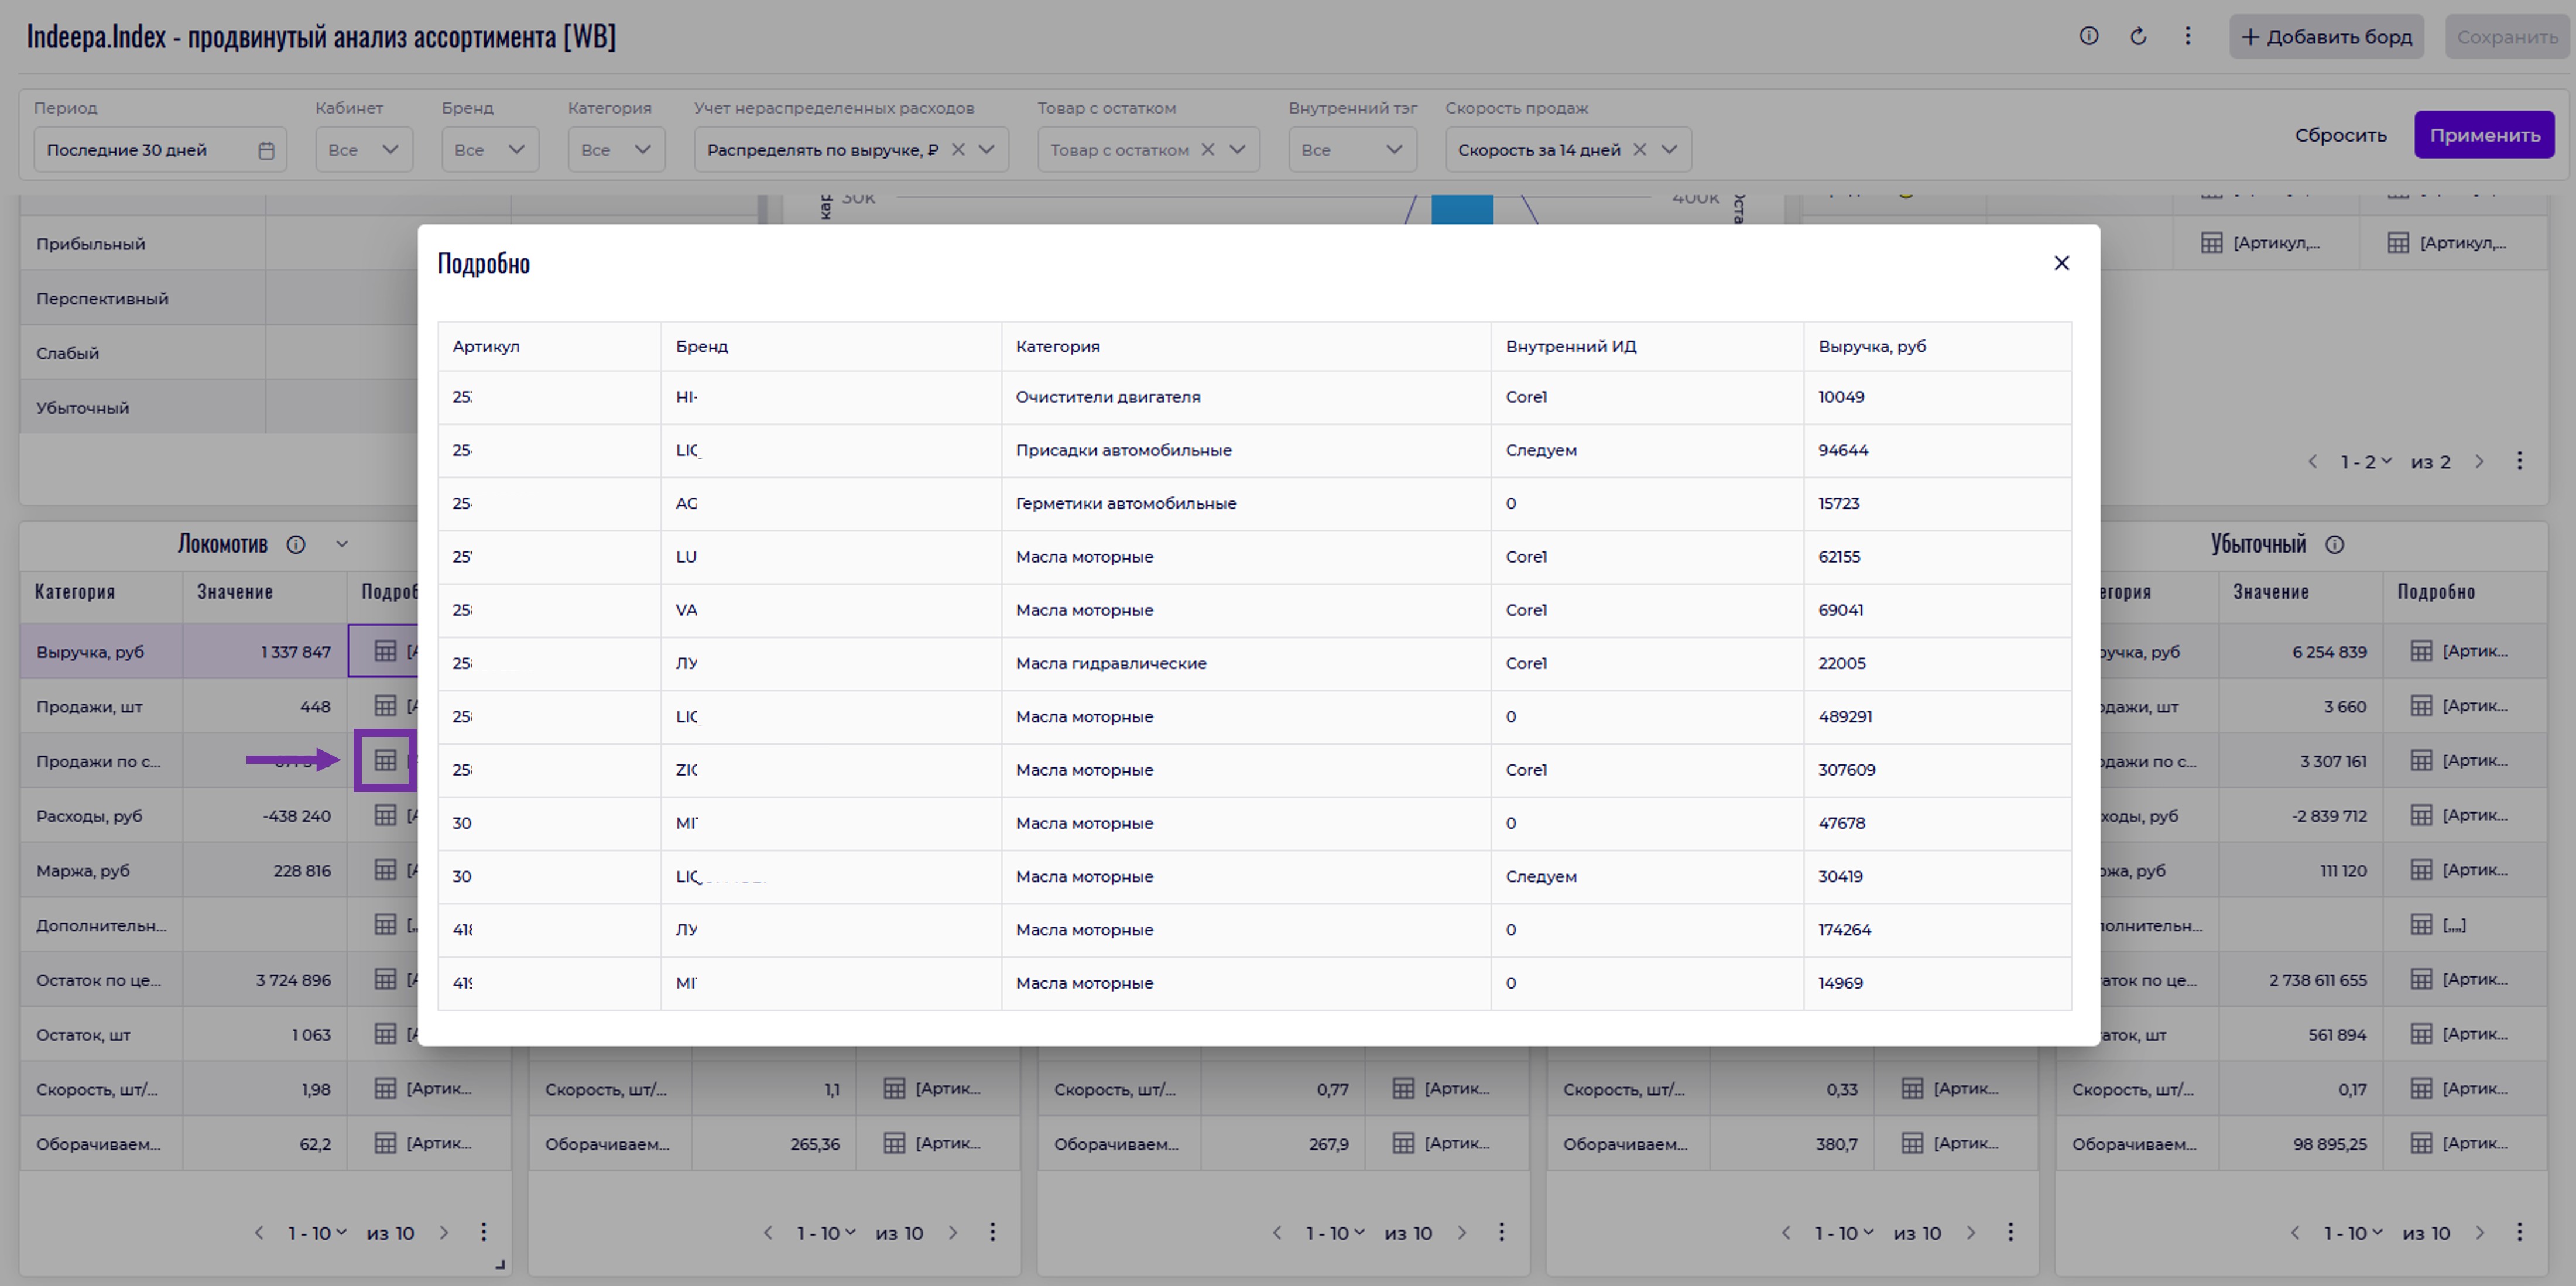The height and width of the screenshot is (1286, 2576).
Task: Open the Бренд dropdown
Action: (490, 150)
